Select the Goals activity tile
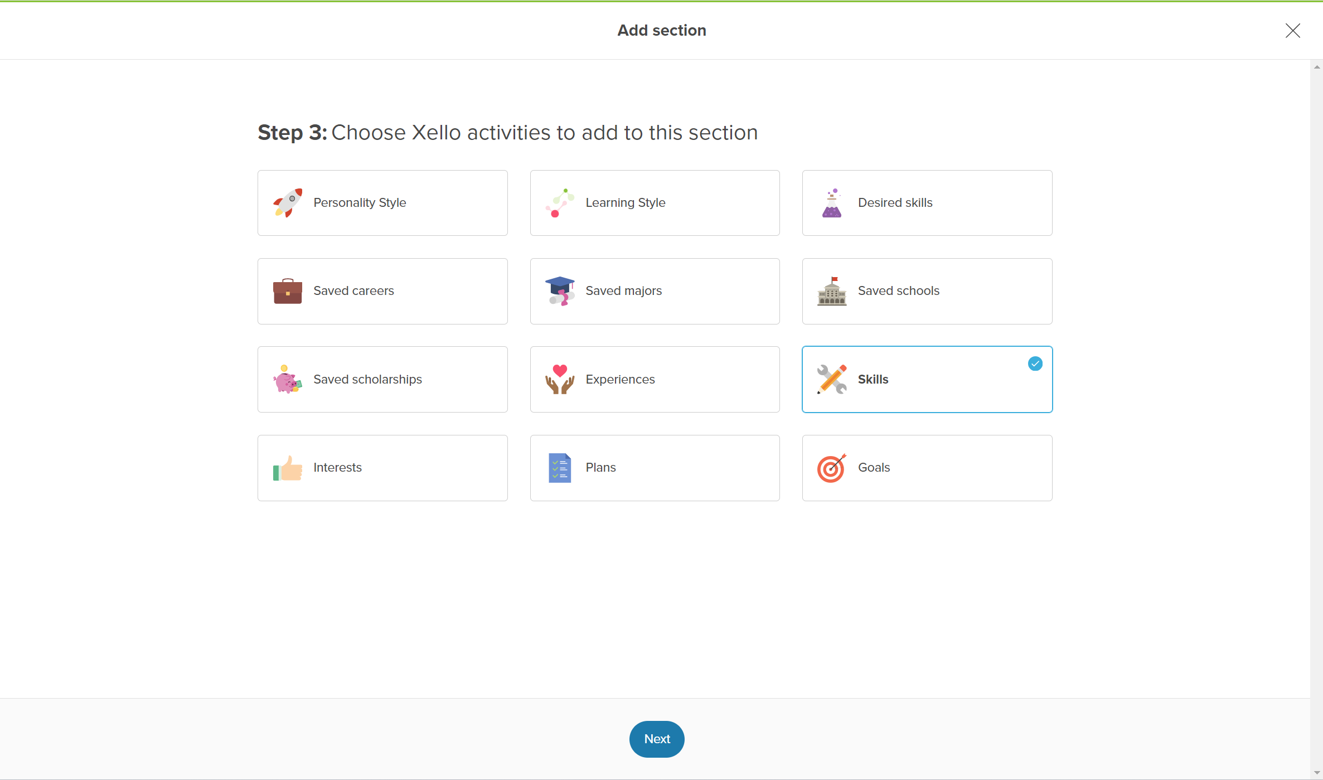Viewport: 1323px width, 780px height. point(927,467)
